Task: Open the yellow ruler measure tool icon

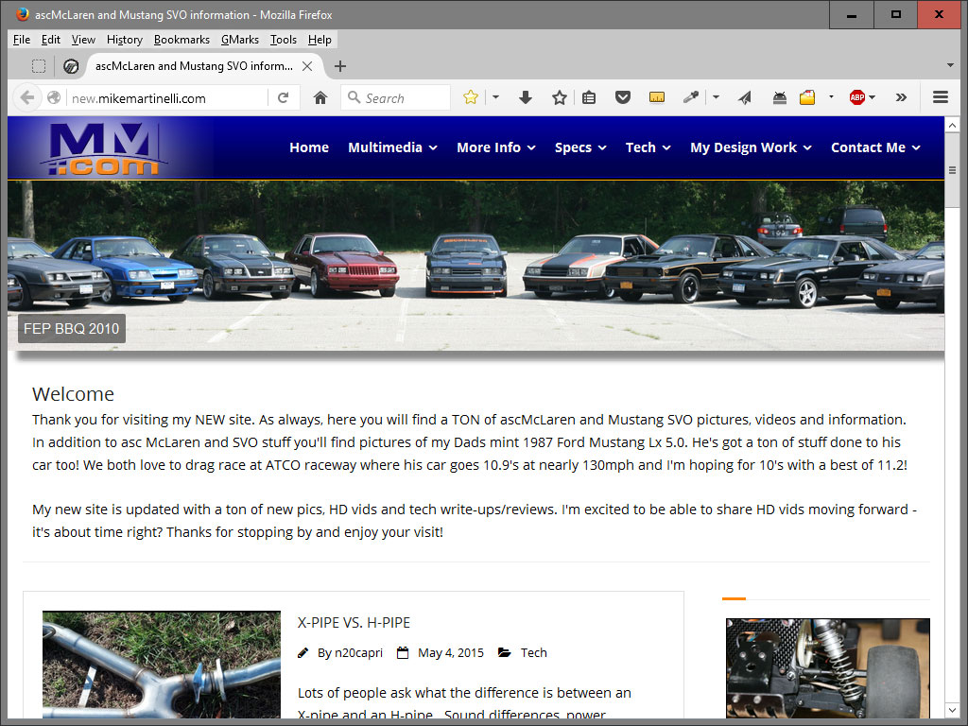Action: coord(657,97)
